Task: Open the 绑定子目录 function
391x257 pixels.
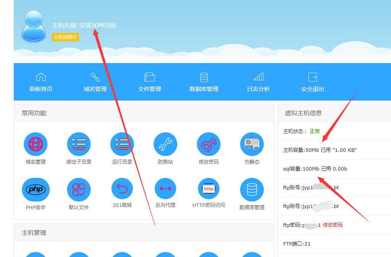Action: point(79,144)
